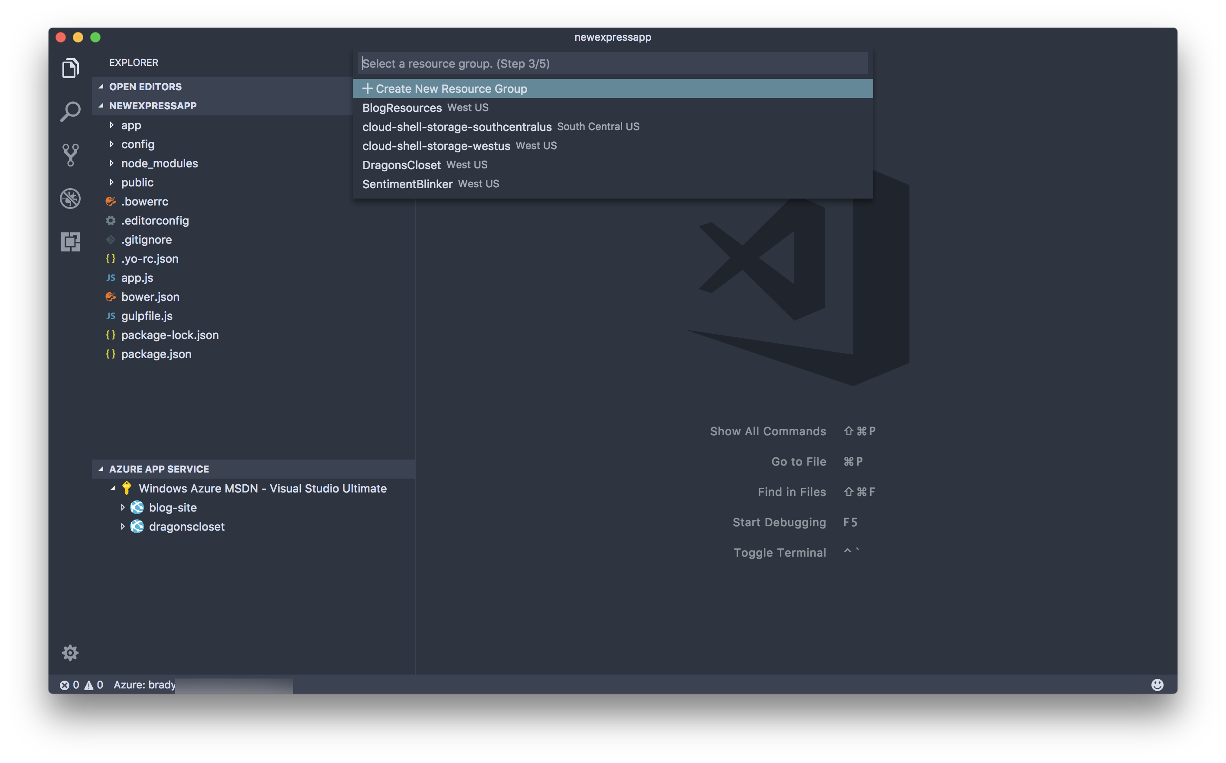Open the Debug view in activity bar

coord(70,198)
